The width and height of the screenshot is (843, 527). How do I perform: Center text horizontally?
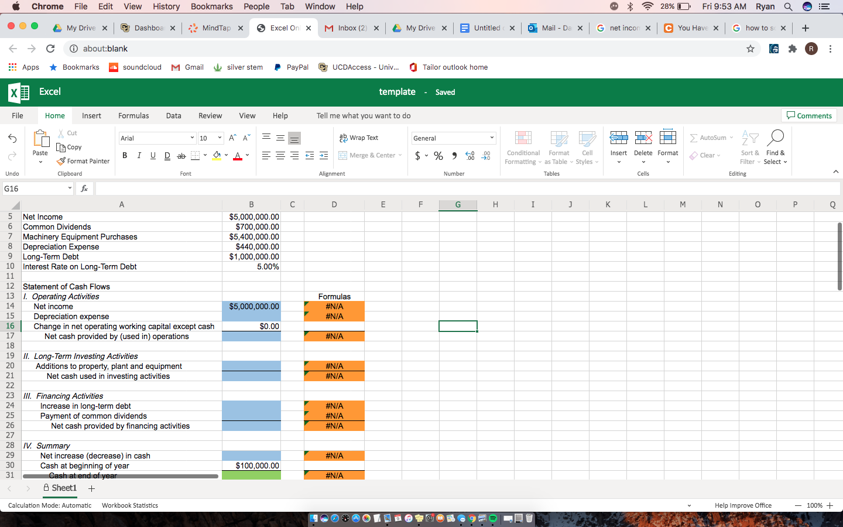tap(280, 156)
